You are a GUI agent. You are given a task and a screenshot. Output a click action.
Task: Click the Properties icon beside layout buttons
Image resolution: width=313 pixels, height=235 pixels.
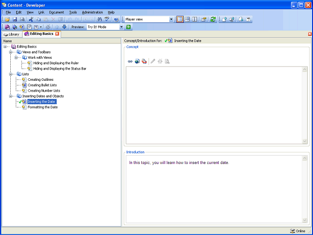[x=203, y=20]
